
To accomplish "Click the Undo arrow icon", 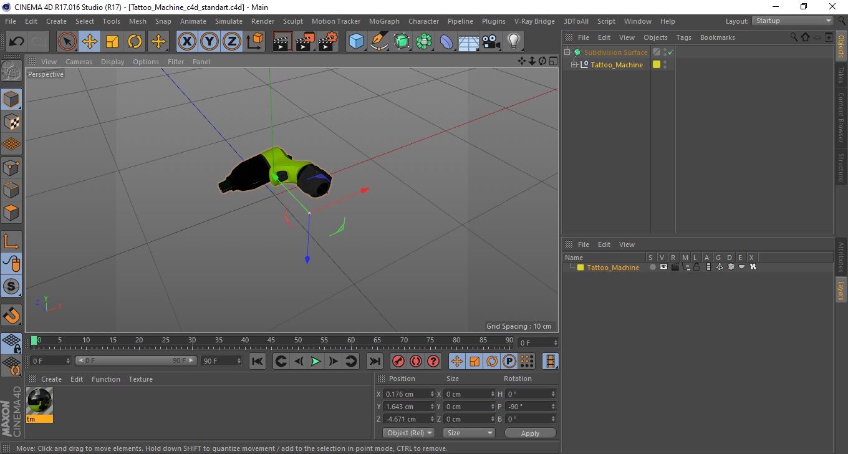I will (x=16, y=42).
